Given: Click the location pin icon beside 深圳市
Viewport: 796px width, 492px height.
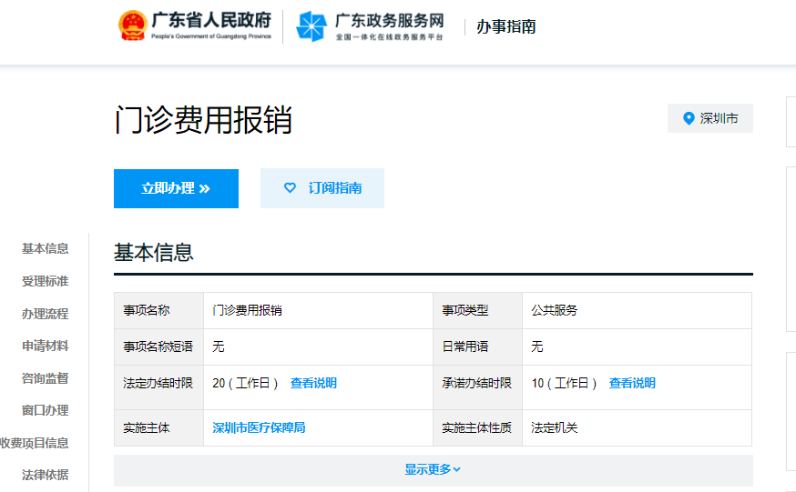Looking at the screenshot, I should [x=689, y=118].
